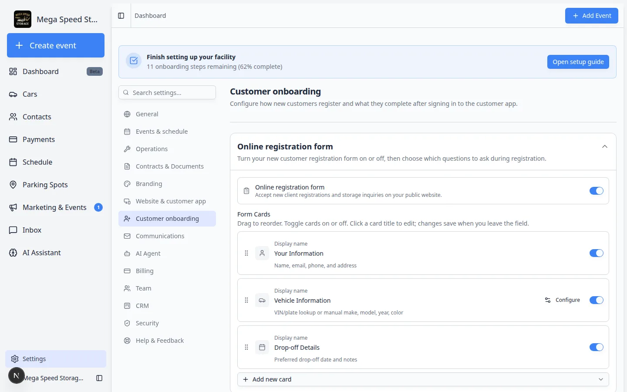
Task: Open the Add new card dropdown
Action: [423, 379]
